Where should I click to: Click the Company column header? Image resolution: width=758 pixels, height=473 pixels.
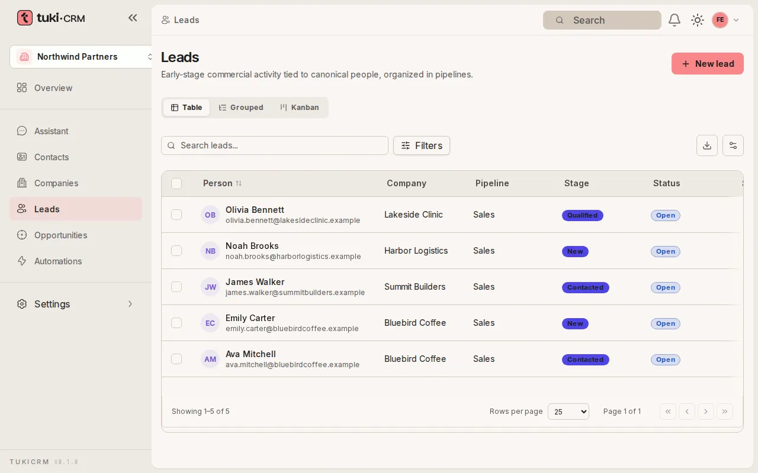pyautogui.click(x=406, y=183)
